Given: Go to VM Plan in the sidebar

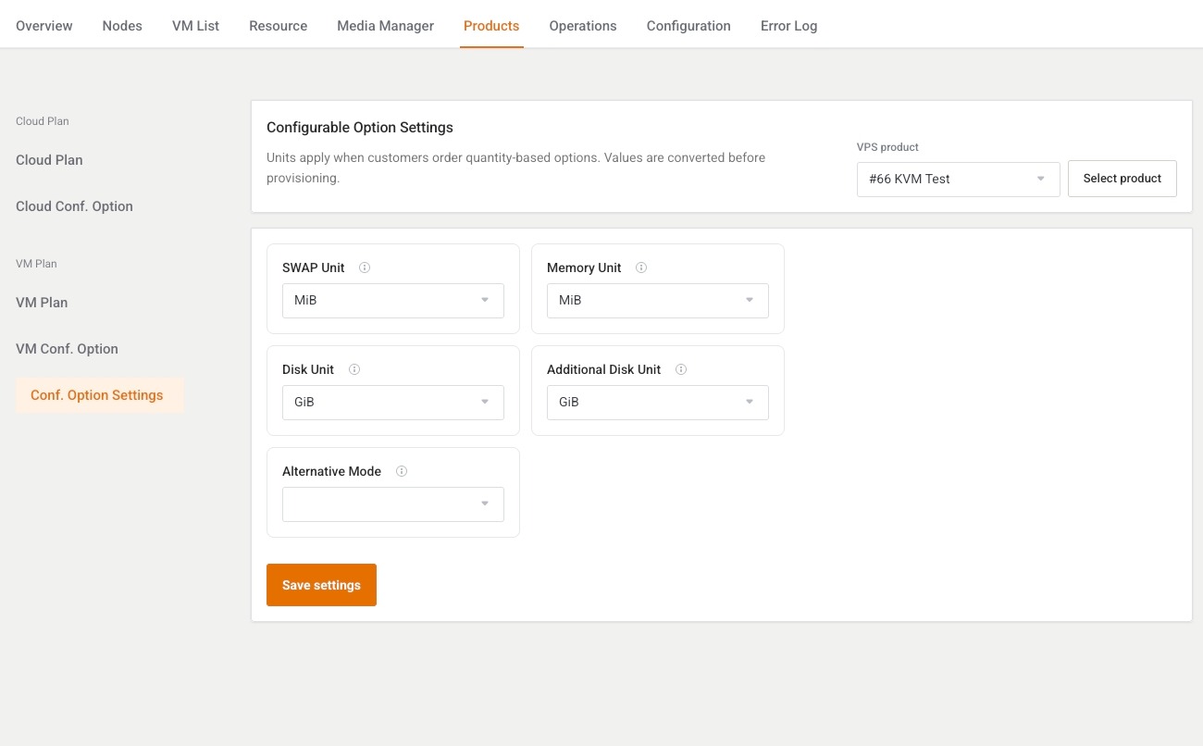Looking at the screenshot, I should point(42,303).
